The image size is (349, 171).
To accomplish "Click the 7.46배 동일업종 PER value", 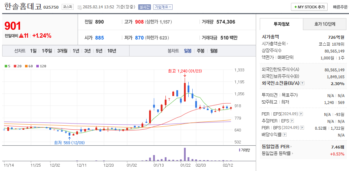I will [338, 147].
